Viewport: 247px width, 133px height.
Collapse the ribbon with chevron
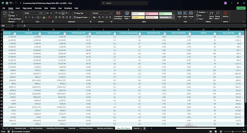click(x=244, y=22)
